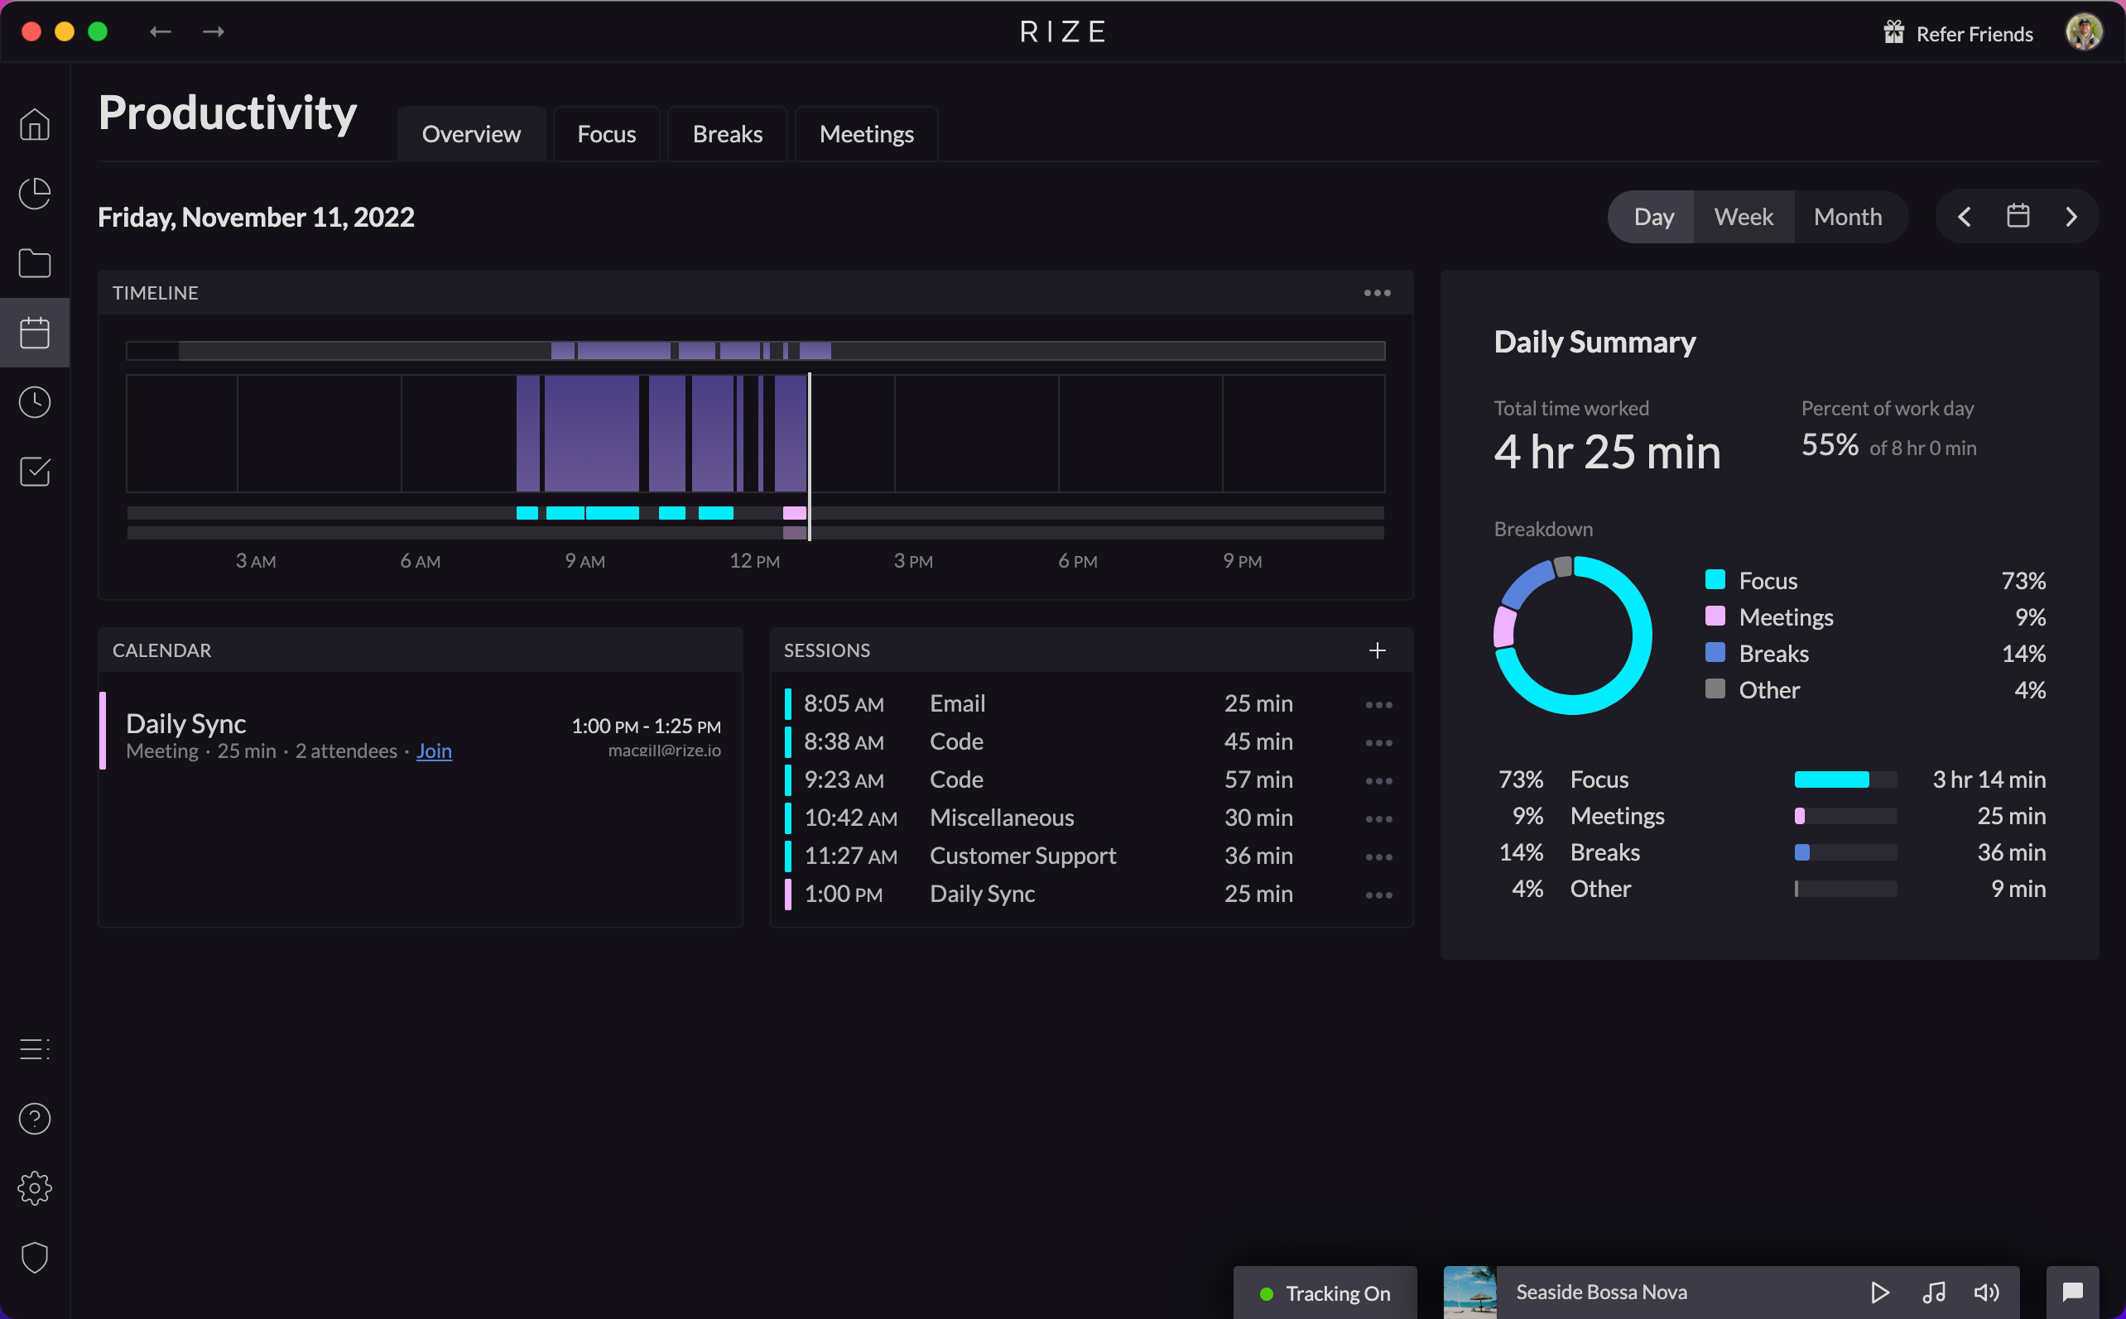
Task: Open options for the Daily Sync session
Action: click(1379, 895)
